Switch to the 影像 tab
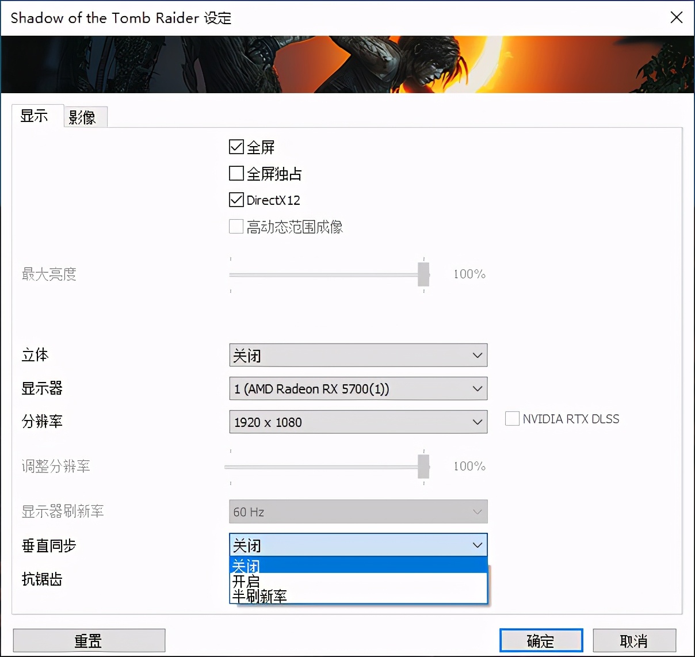The height and width of the screenshot is (657, 695). click(85, 116)
